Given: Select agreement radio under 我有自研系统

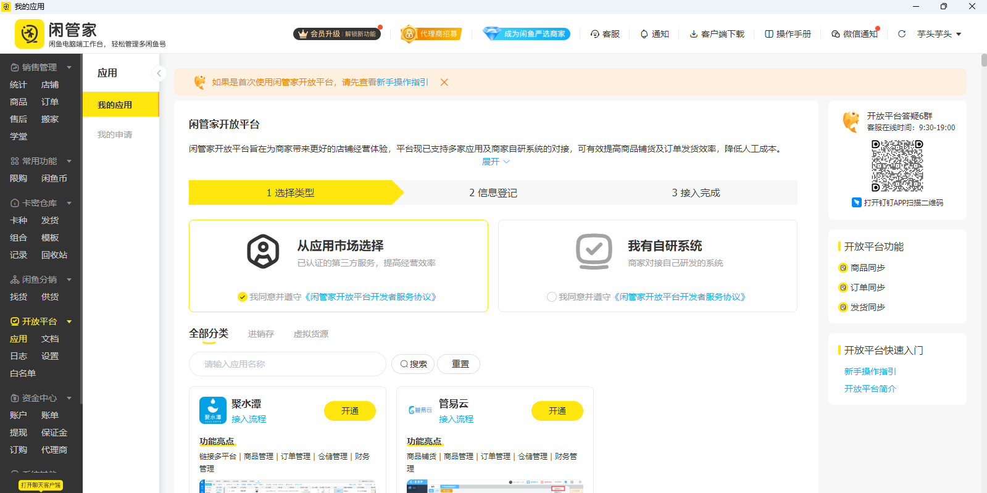Looking at the screenshot, I should pyautogui.click(x=552, y=297).
